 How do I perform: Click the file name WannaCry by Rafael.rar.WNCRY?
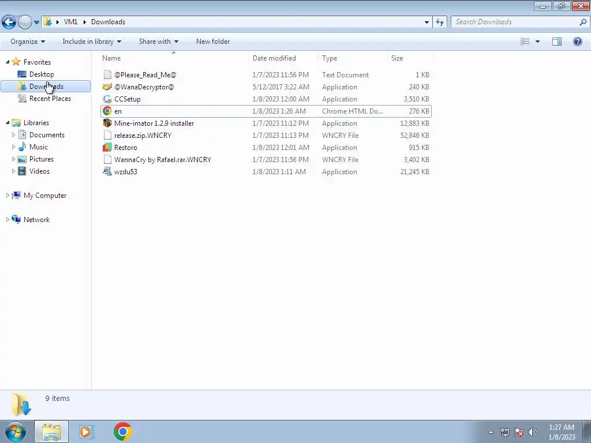point(162,159)
